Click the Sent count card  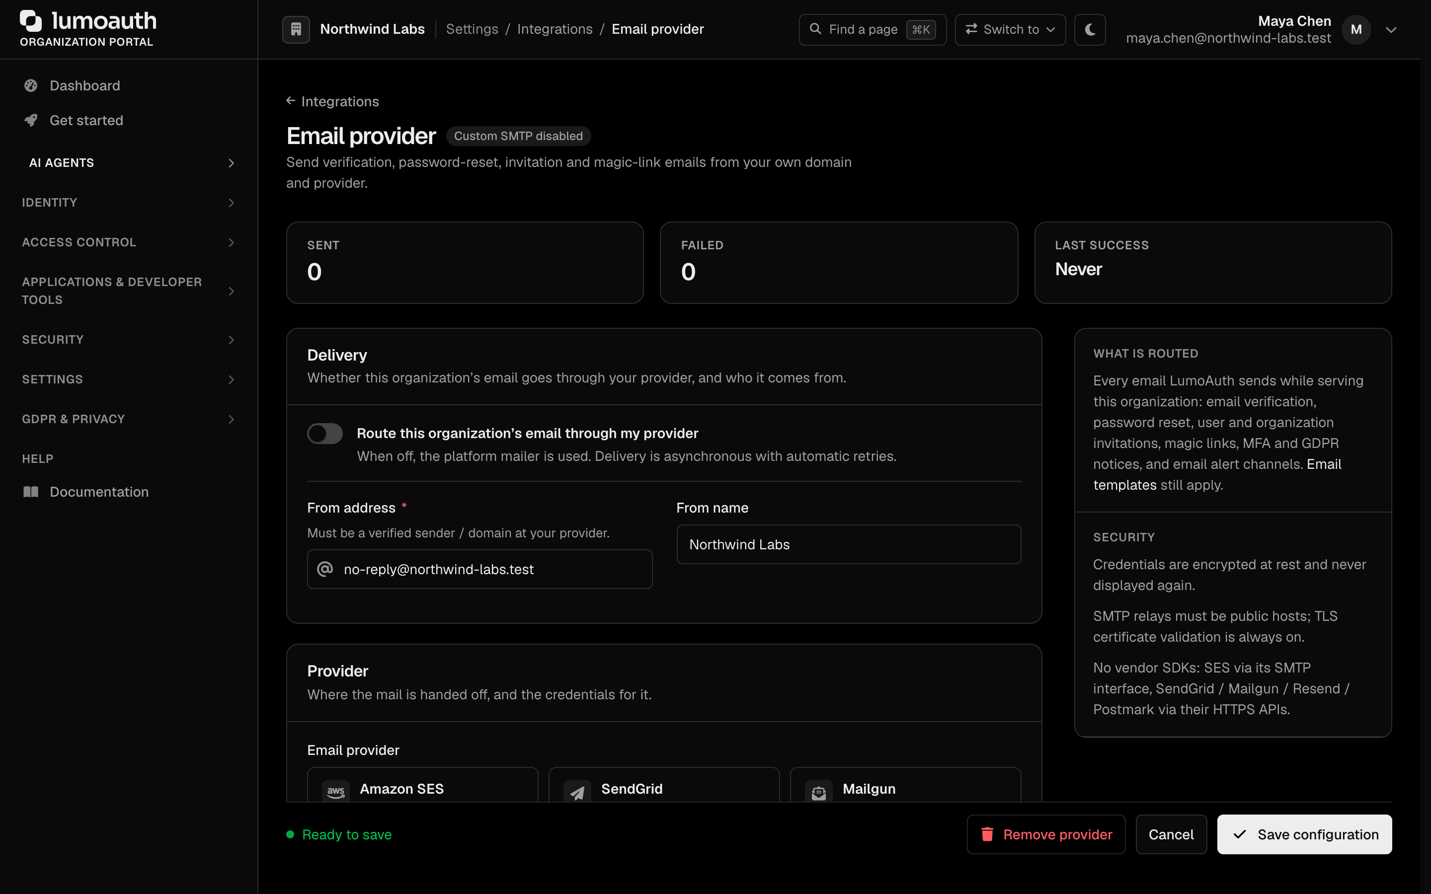tap(465, 263)
